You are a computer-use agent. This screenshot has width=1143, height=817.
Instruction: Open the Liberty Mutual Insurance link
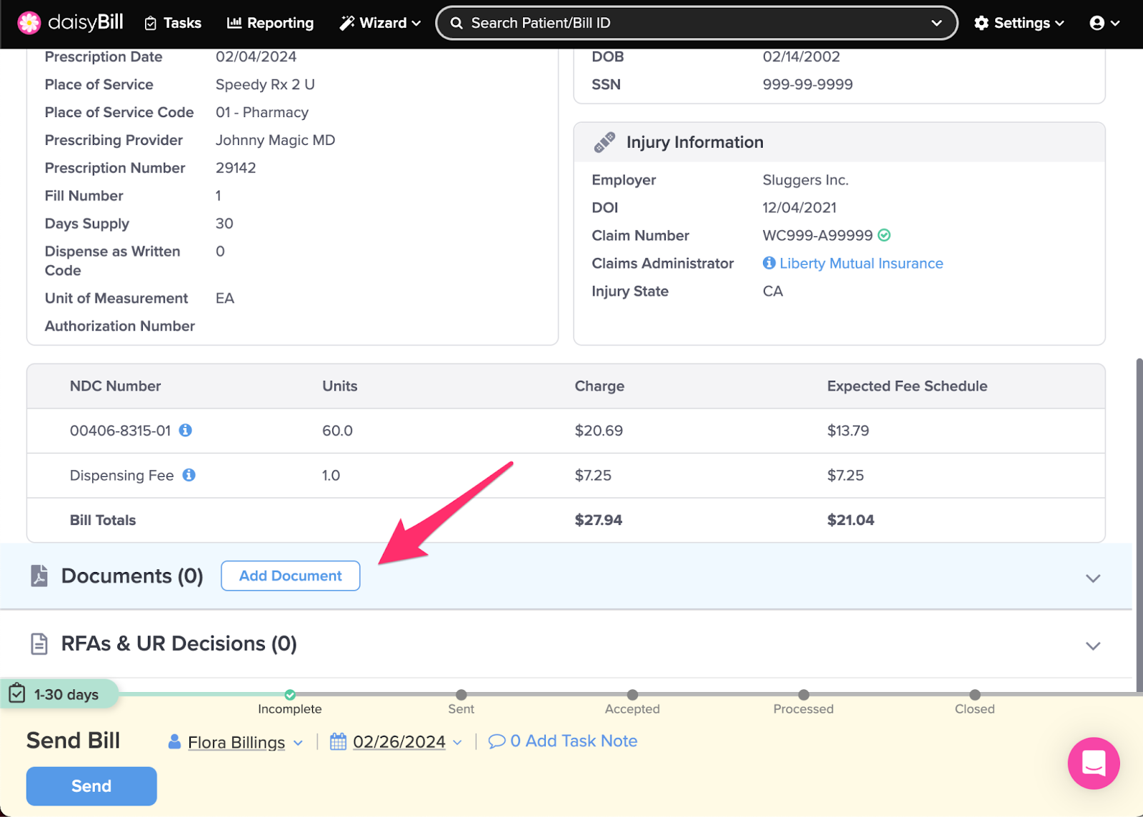pyautogui.click(x=861, y=263)
